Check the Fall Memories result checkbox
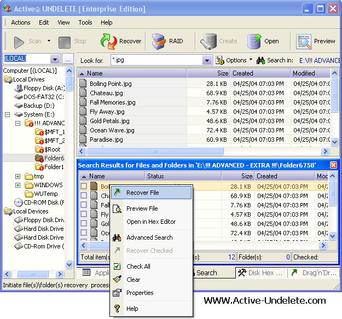Screen dimensions: 342x319 84,205
